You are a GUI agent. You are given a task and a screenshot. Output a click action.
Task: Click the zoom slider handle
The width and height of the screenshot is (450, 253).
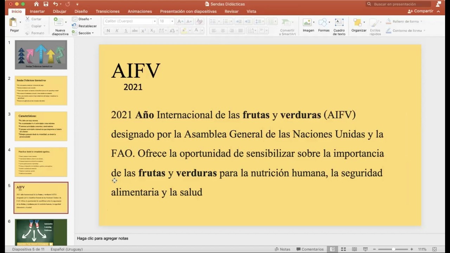point(393,249)
